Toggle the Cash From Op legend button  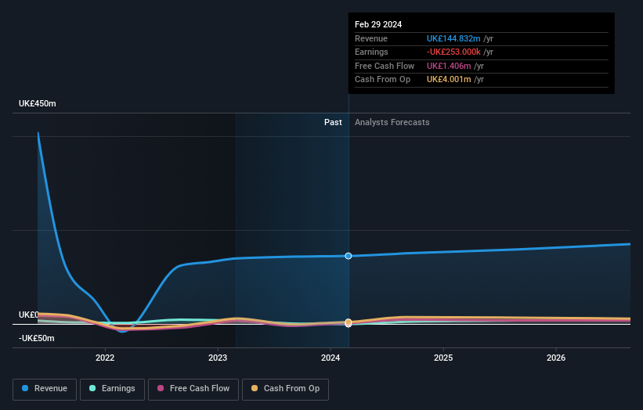tap(285, 389)
